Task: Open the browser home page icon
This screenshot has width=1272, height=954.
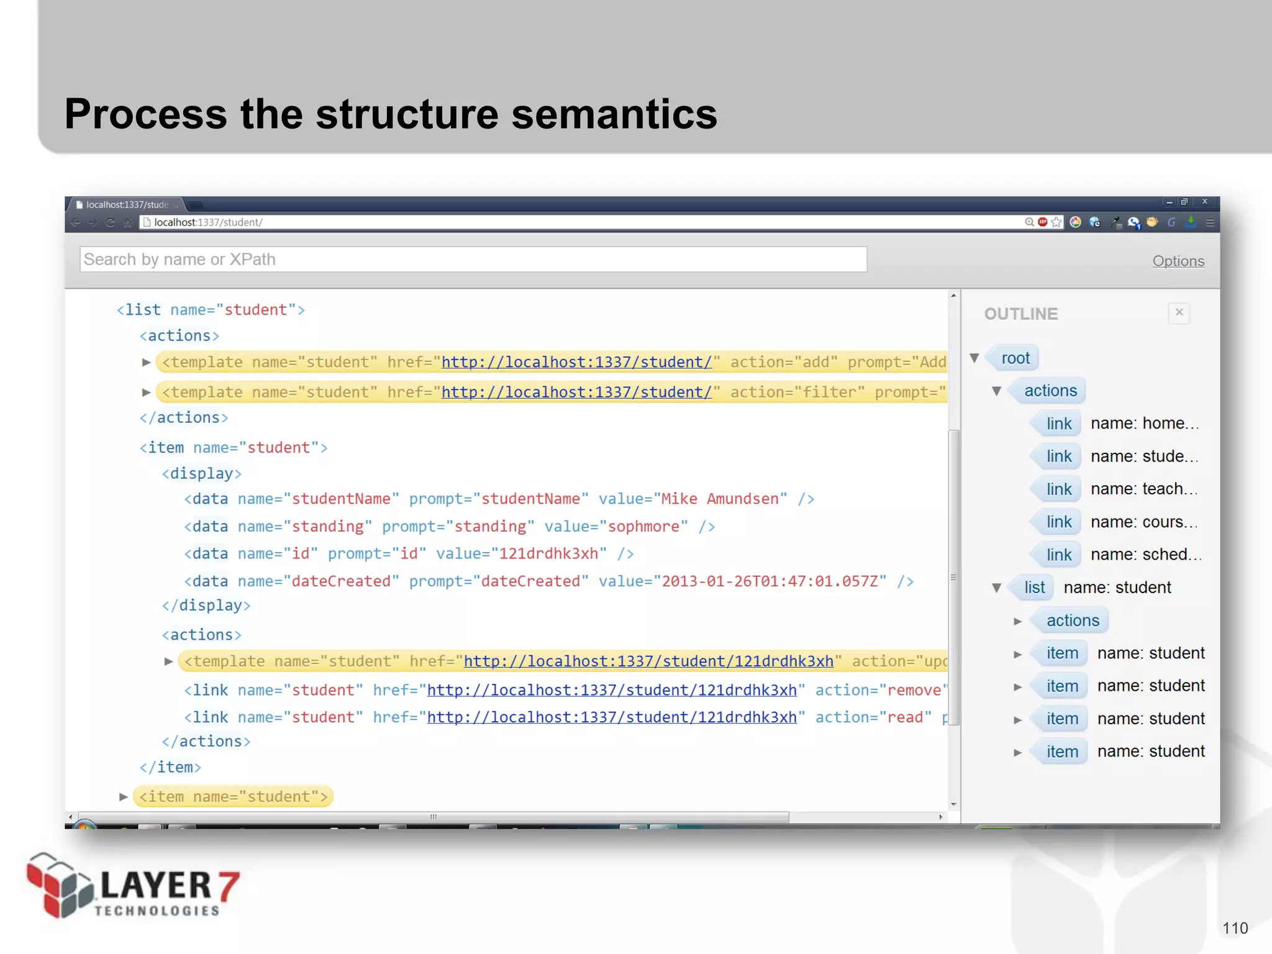Action: coord(127,222)
